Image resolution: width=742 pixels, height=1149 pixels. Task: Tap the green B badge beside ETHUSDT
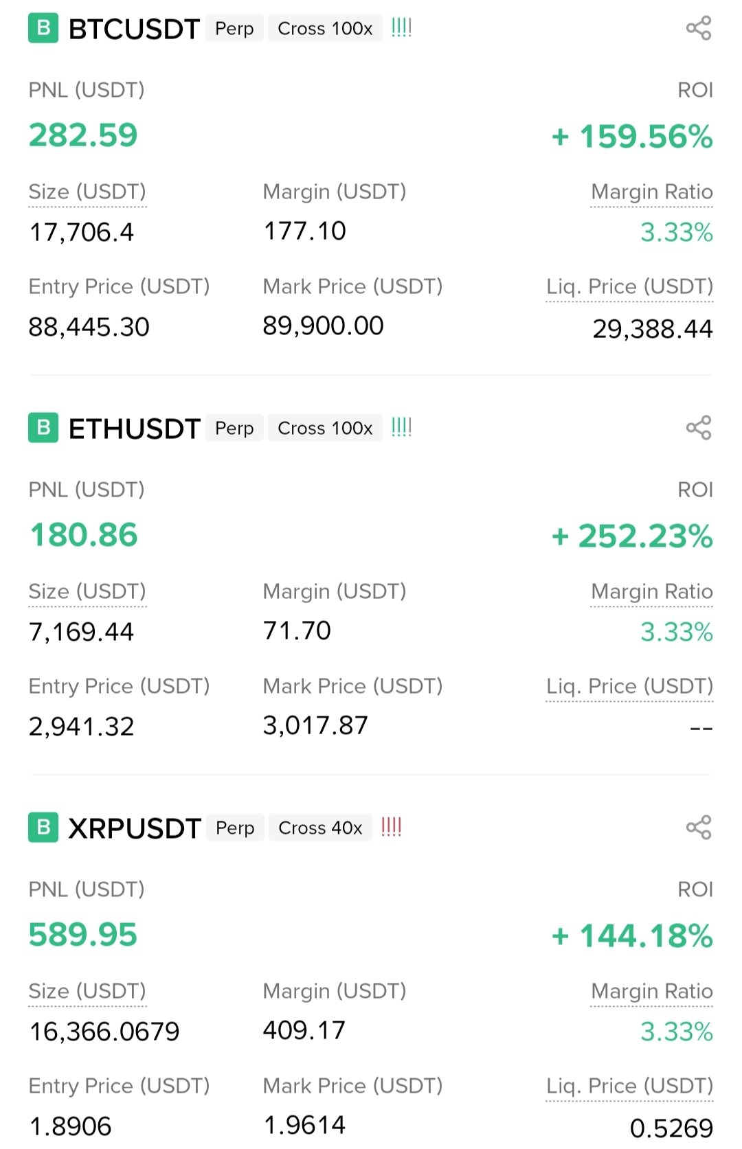43,428
